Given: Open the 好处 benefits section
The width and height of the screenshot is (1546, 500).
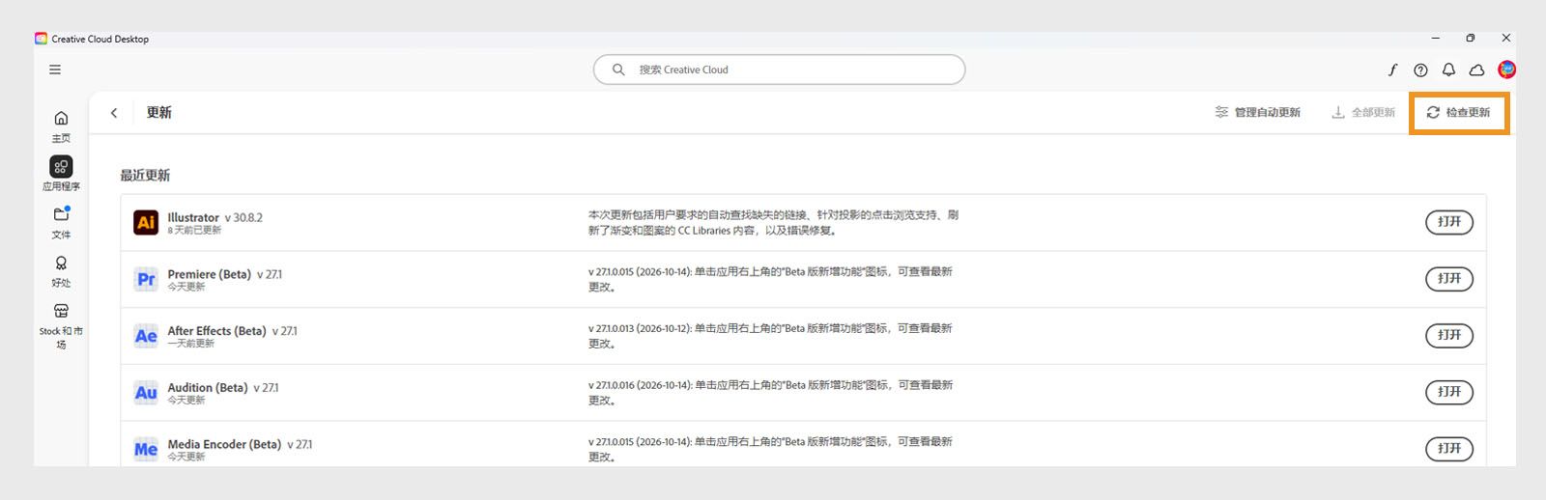Looking at the screenshot, I should [61, 270].
